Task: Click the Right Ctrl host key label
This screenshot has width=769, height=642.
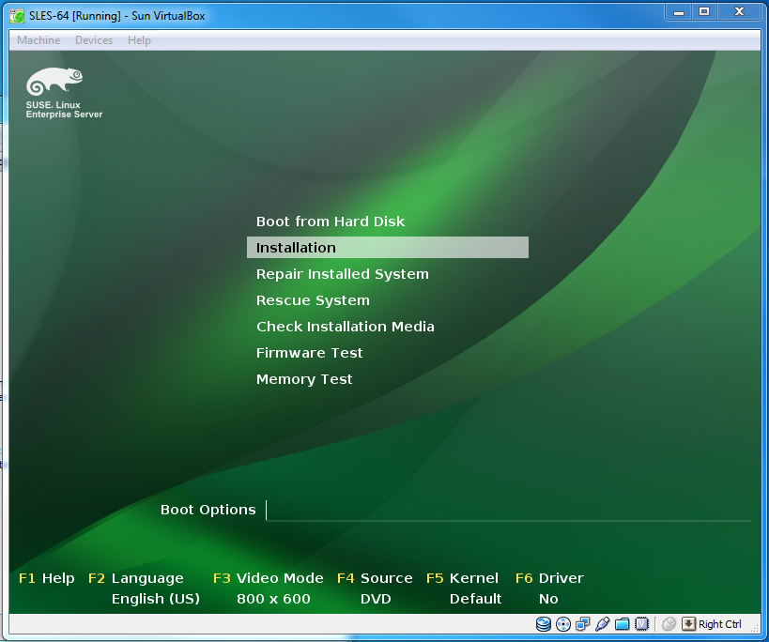Action: click(x=720, y=624)
